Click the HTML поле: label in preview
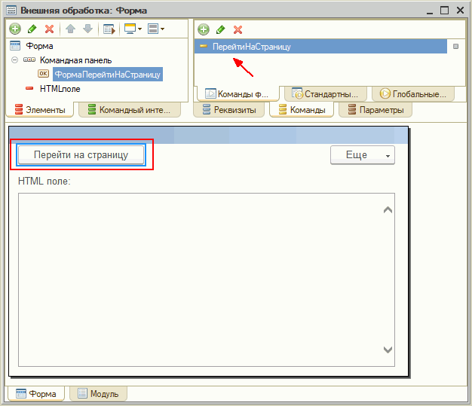472x406 pixels. tap(44, 181)
